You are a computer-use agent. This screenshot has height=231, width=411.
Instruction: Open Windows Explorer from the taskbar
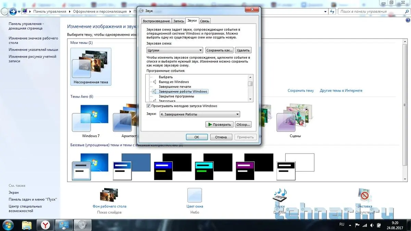tap(27, 225)
